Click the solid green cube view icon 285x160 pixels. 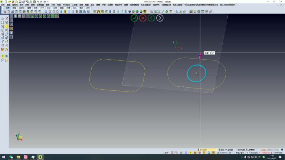point(53,16)
